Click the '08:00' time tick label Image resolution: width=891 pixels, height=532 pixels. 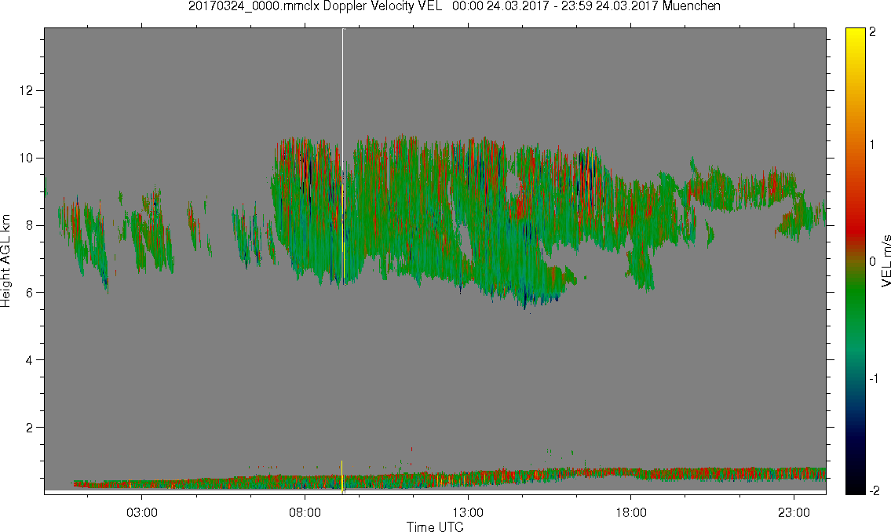(x=305, y=512)
